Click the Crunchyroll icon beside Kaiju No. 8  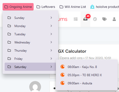[x=63, y=67]
